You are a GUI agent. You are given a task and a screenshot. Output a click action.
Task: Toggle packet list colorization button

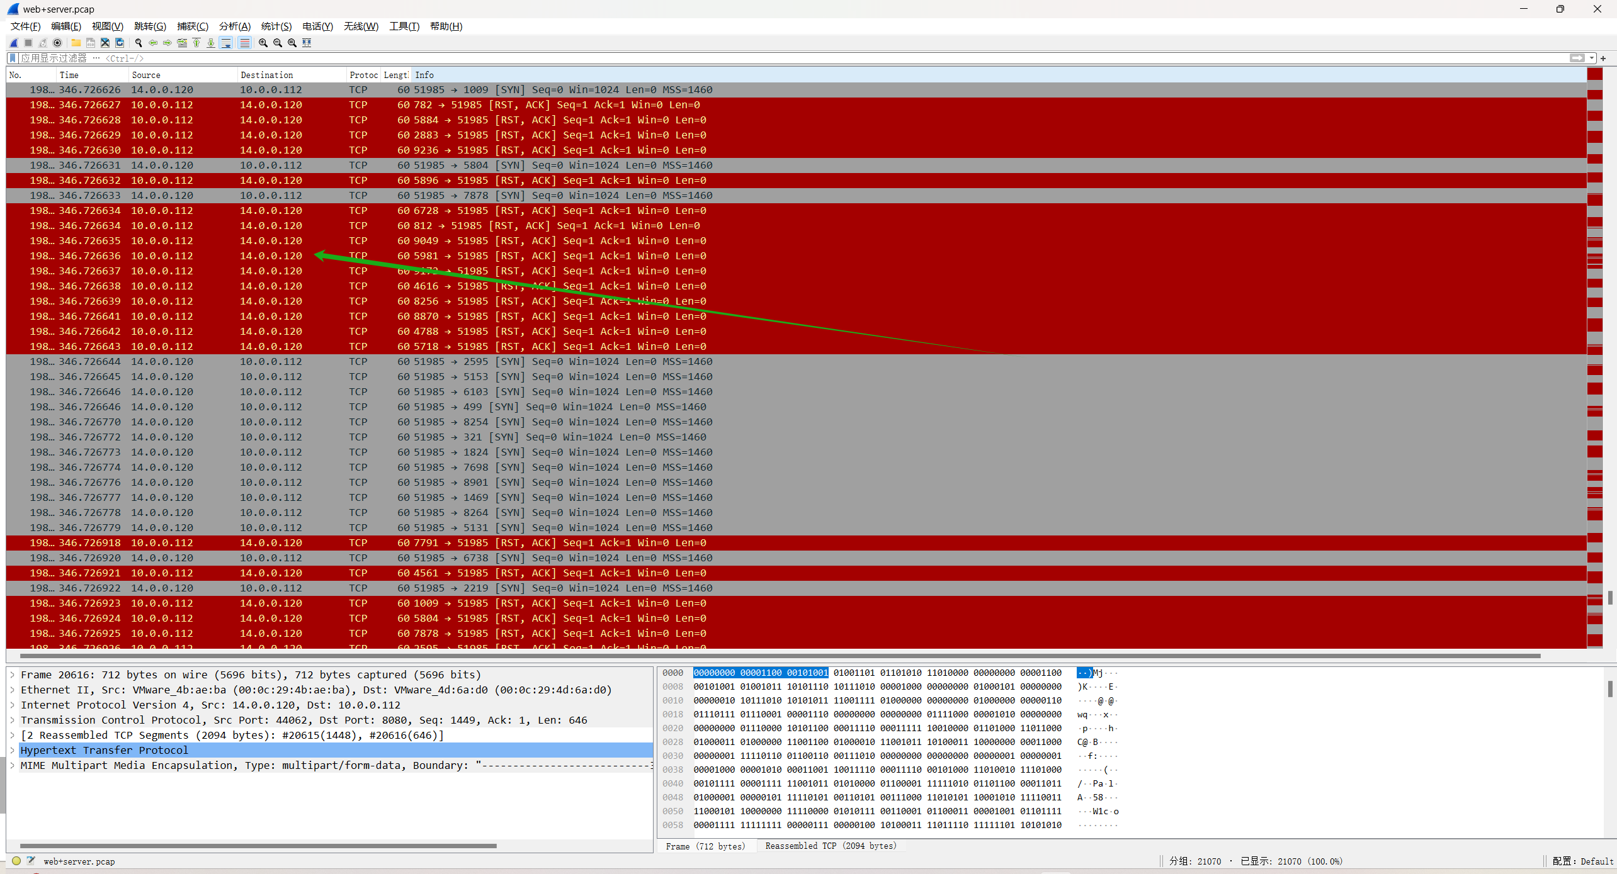pos(244,43)
